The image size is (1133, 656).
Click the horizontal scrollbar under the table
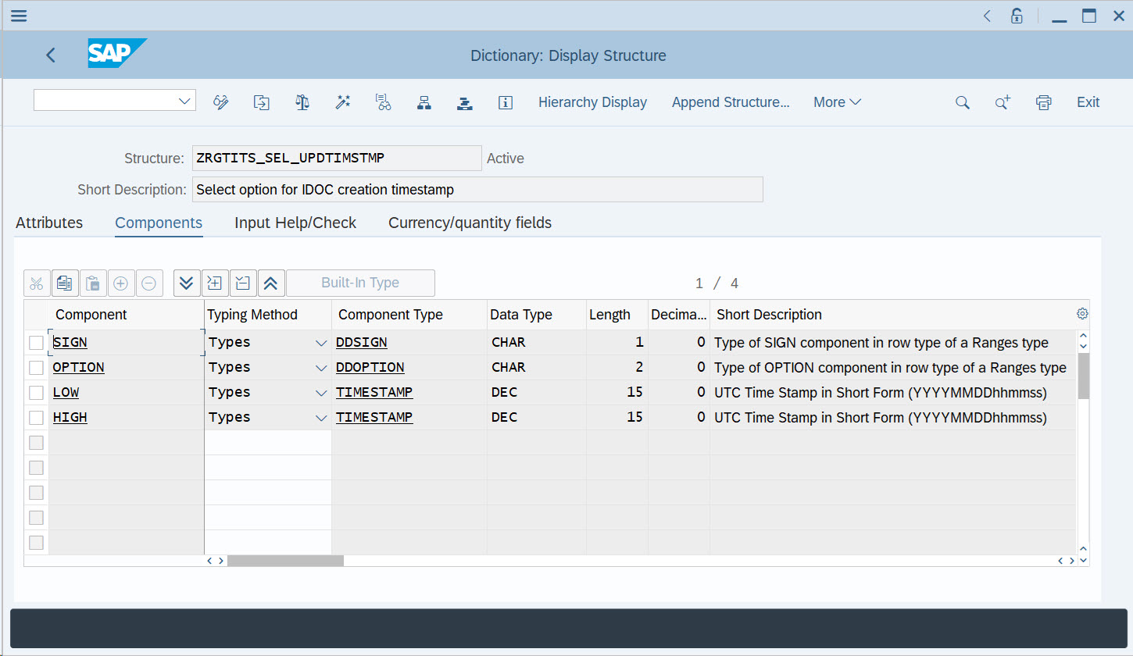tap(285, 561)
